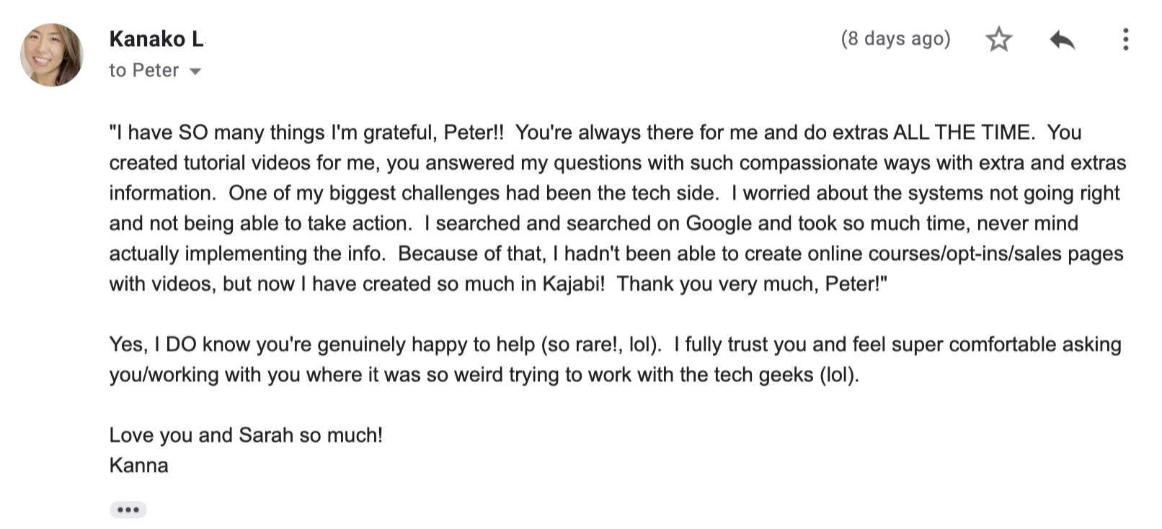The image size is (1162, 529).
Task: Click Kanako's profile photo avatar
Action: tap(52, 55)
